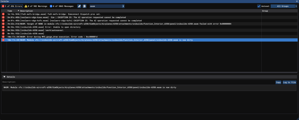Click the Description column header
The height and width of the screenshot is (120, 299).
pos(26,11)
